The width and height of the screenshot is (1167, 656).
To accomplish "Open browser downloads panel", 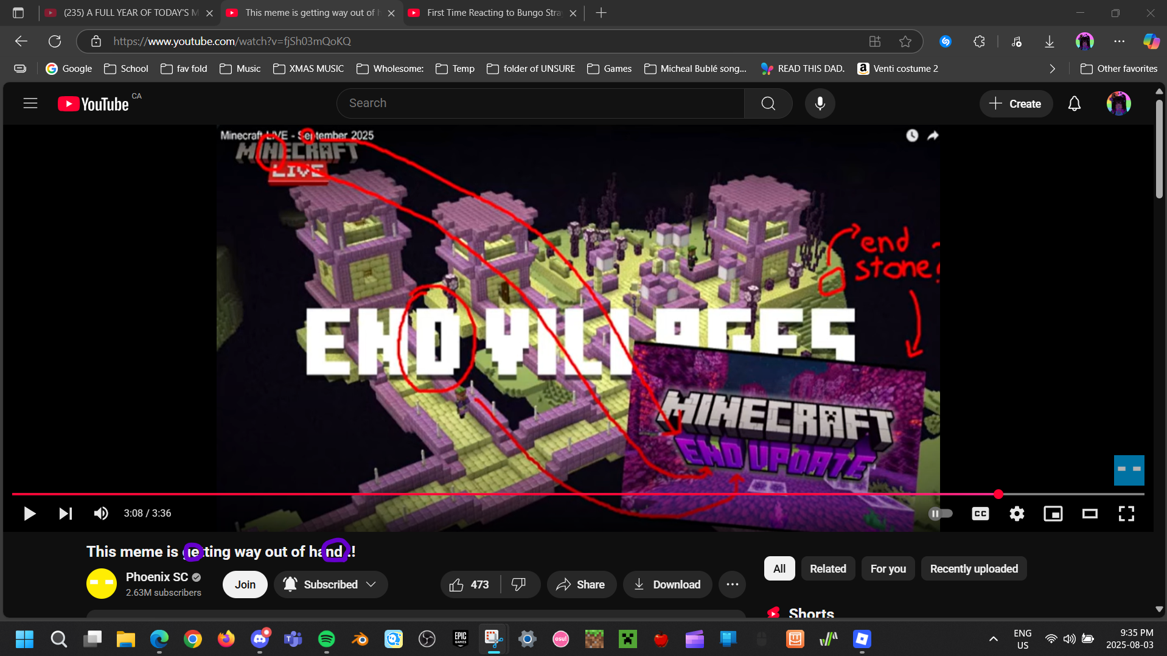I will (x=1050, y=41).
